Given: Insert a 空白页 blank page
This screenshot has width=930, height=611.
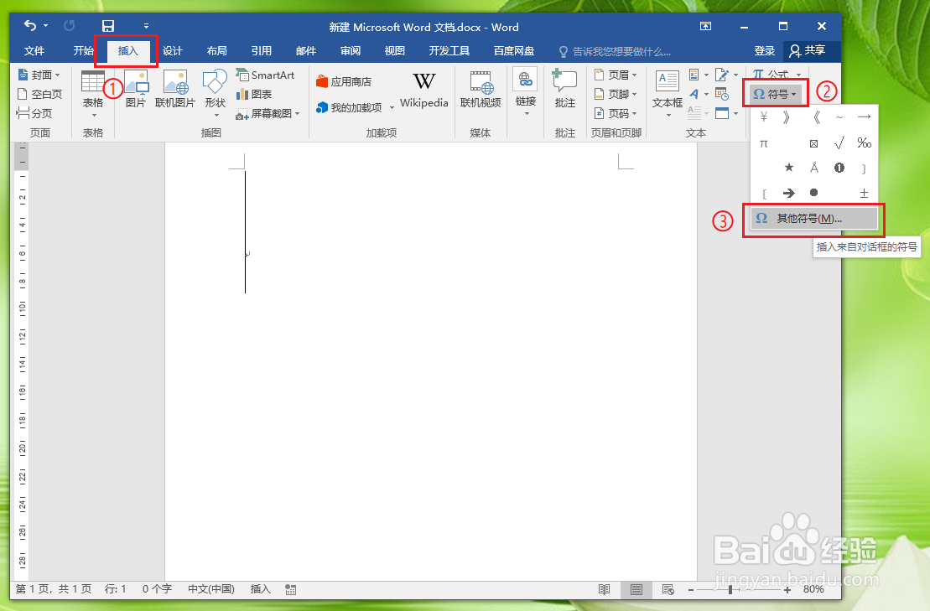Looking at the screenshot, I should 39,94.
